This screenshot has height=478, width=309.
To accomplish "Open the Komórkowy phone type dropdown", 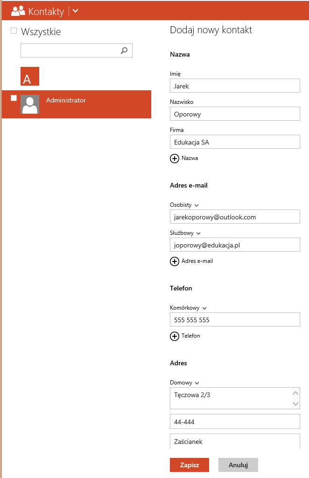I will click(x=204, y=308).
